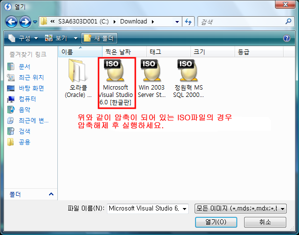Click the 공용 folder icon
299x235 pixels.
click(x=10, y=142)
